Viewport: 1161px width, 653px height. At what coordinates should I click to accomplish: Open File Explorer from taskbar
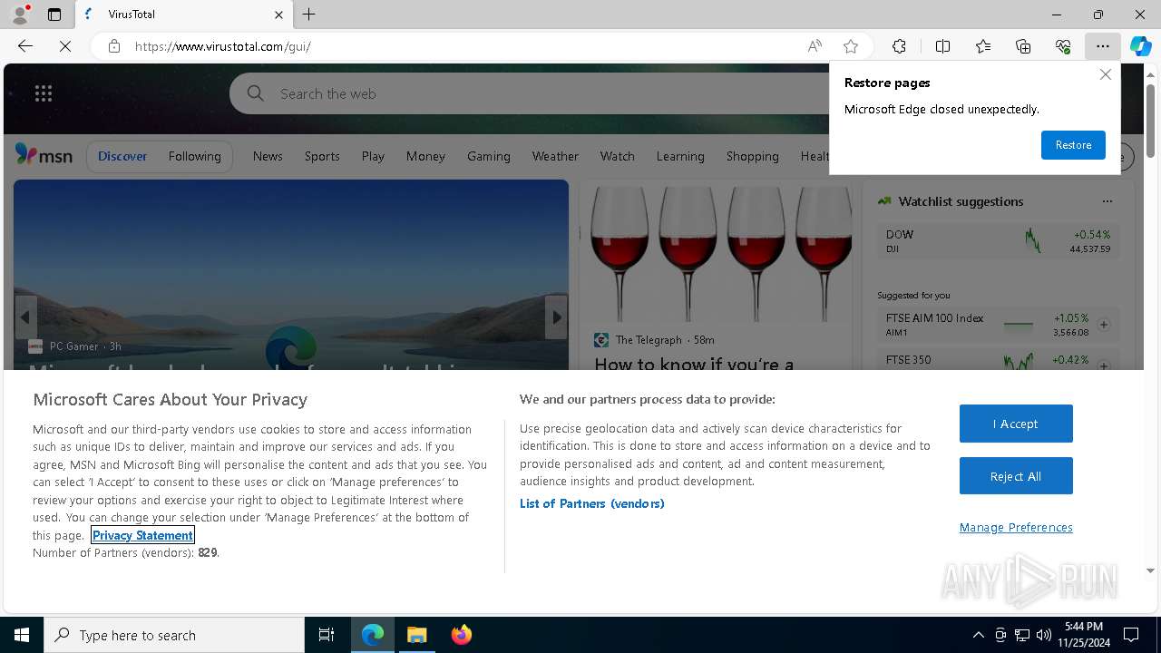tap(417, 635)
